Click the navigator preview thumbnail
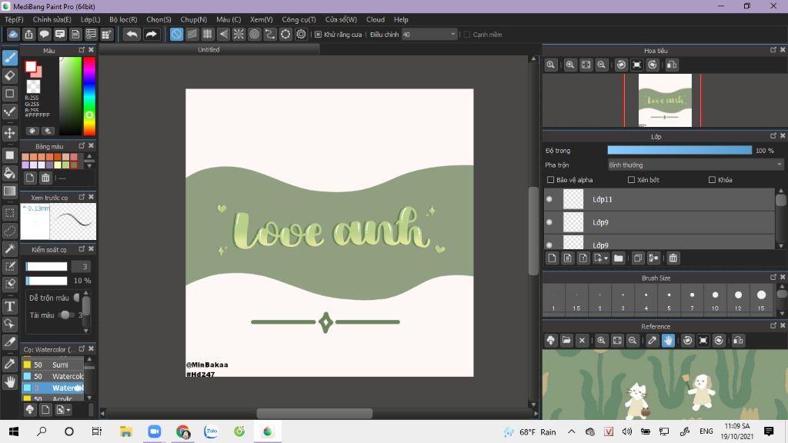Image resolution: width=788 pixels, height=443 pixels. 665,101
